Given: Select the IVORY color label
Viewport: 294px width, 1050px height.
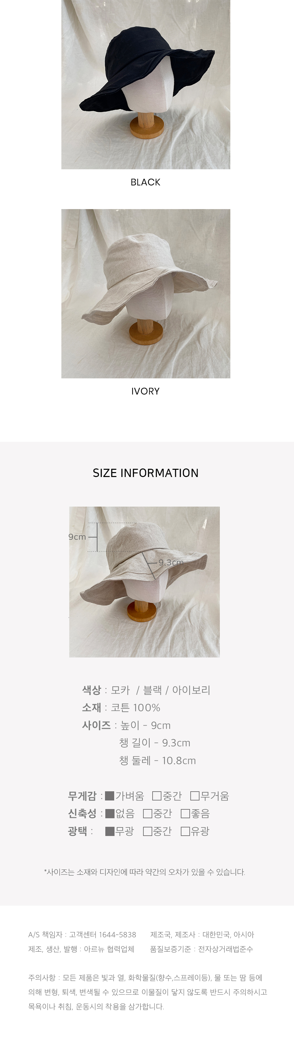Looking at the screenshot, I should pos(146,391).
